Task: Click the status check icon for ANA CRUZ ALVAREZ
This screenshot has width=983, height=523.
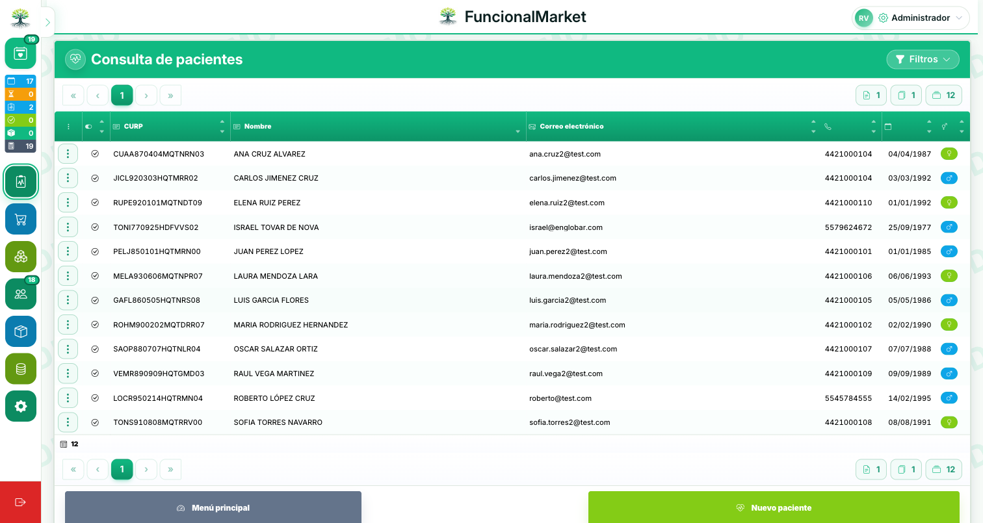Action: 95,154
